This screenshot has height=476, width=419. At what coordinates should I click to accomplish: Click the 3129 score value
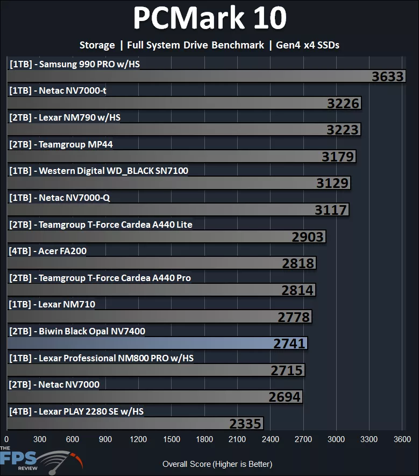click(x=332, y=183)
